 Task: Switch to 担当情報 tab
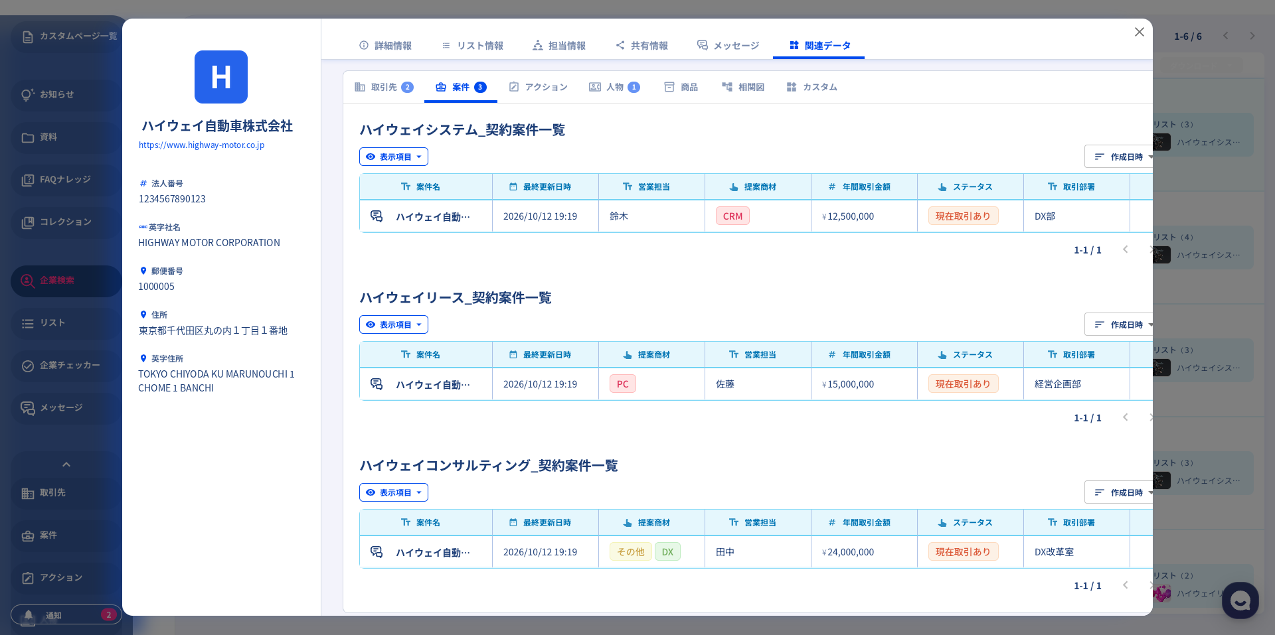pyautogui.click(x=559, y=46)
